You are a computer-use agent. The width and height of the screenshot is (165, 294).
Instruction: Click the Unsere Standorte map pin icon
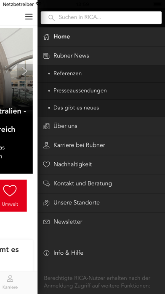pos(46,203)
